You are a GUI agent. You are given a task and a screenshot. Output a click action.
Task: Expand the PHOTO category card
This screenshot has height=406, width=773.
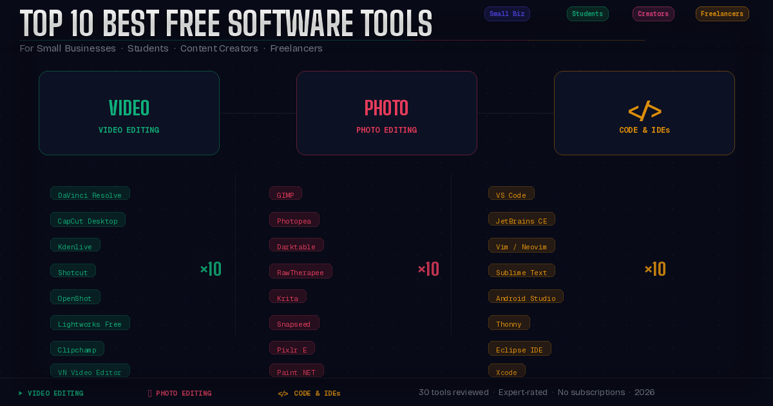386,113
